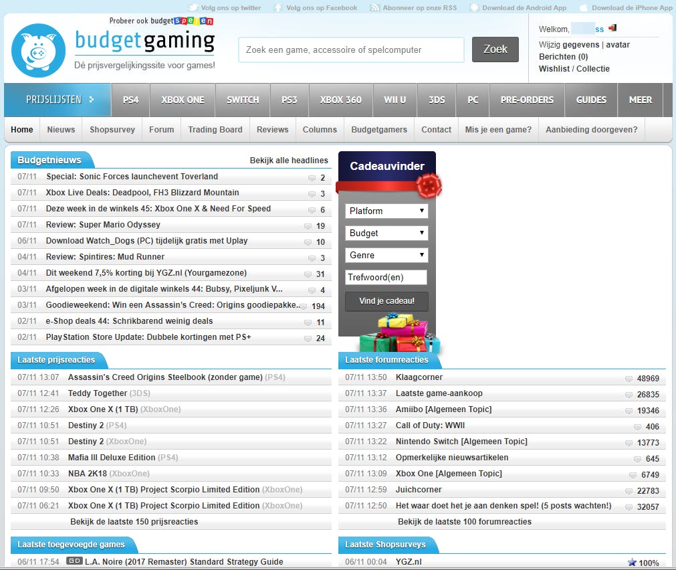Click reply bubble icon for Juichcorner

point(629,491)
